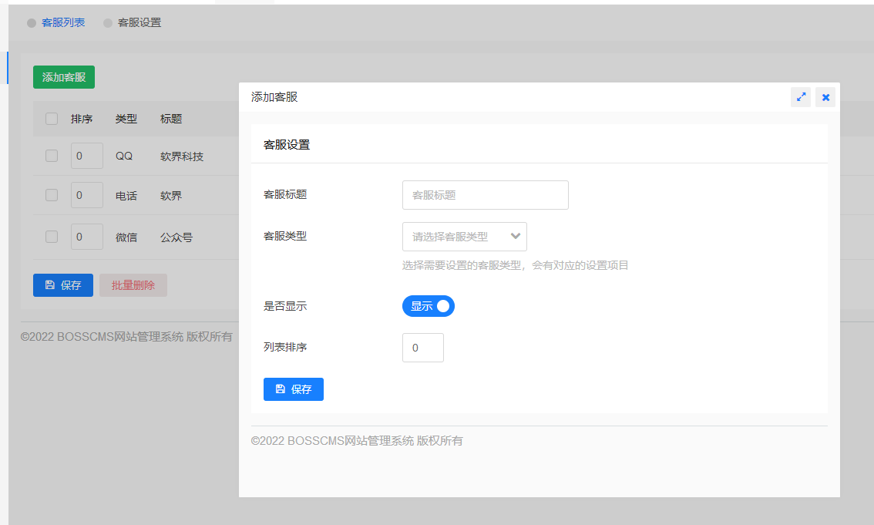
Task: Click the floppy disk icon in dialog save button
Action: pyautogui.click(x=280, y=389)
